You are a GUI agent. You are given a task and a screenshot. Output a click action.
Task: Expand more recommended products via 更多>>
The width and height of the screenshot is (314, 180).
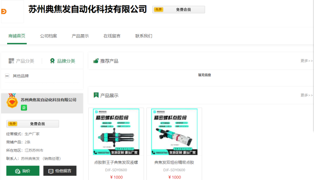(307, 61)
